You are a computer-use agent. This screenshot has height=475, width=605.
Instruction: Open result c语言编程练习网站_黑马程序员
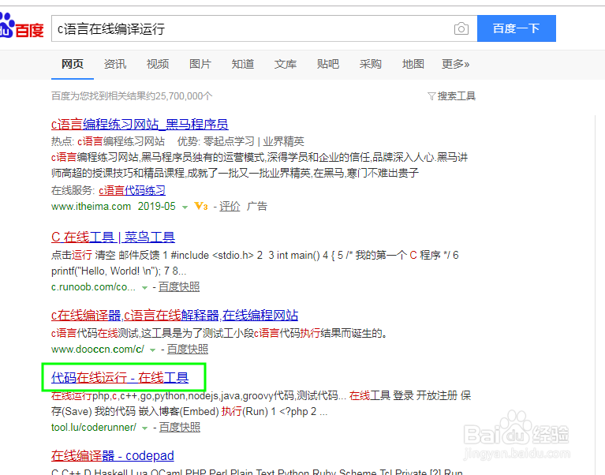tap(140, 124)
